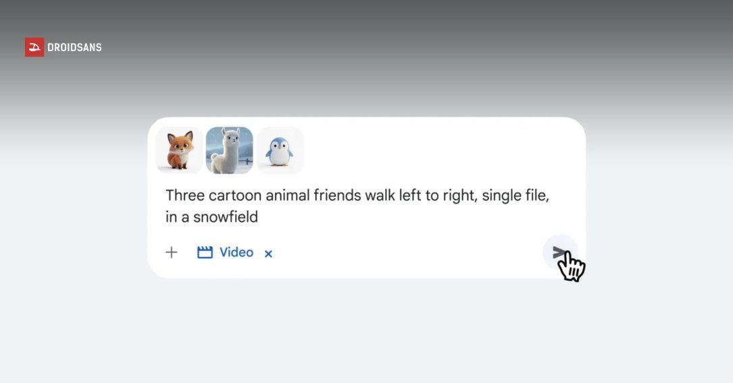Select the penguin image thumbnail
The width and height of the screenshot is (733, 383).
coord(280,150)
